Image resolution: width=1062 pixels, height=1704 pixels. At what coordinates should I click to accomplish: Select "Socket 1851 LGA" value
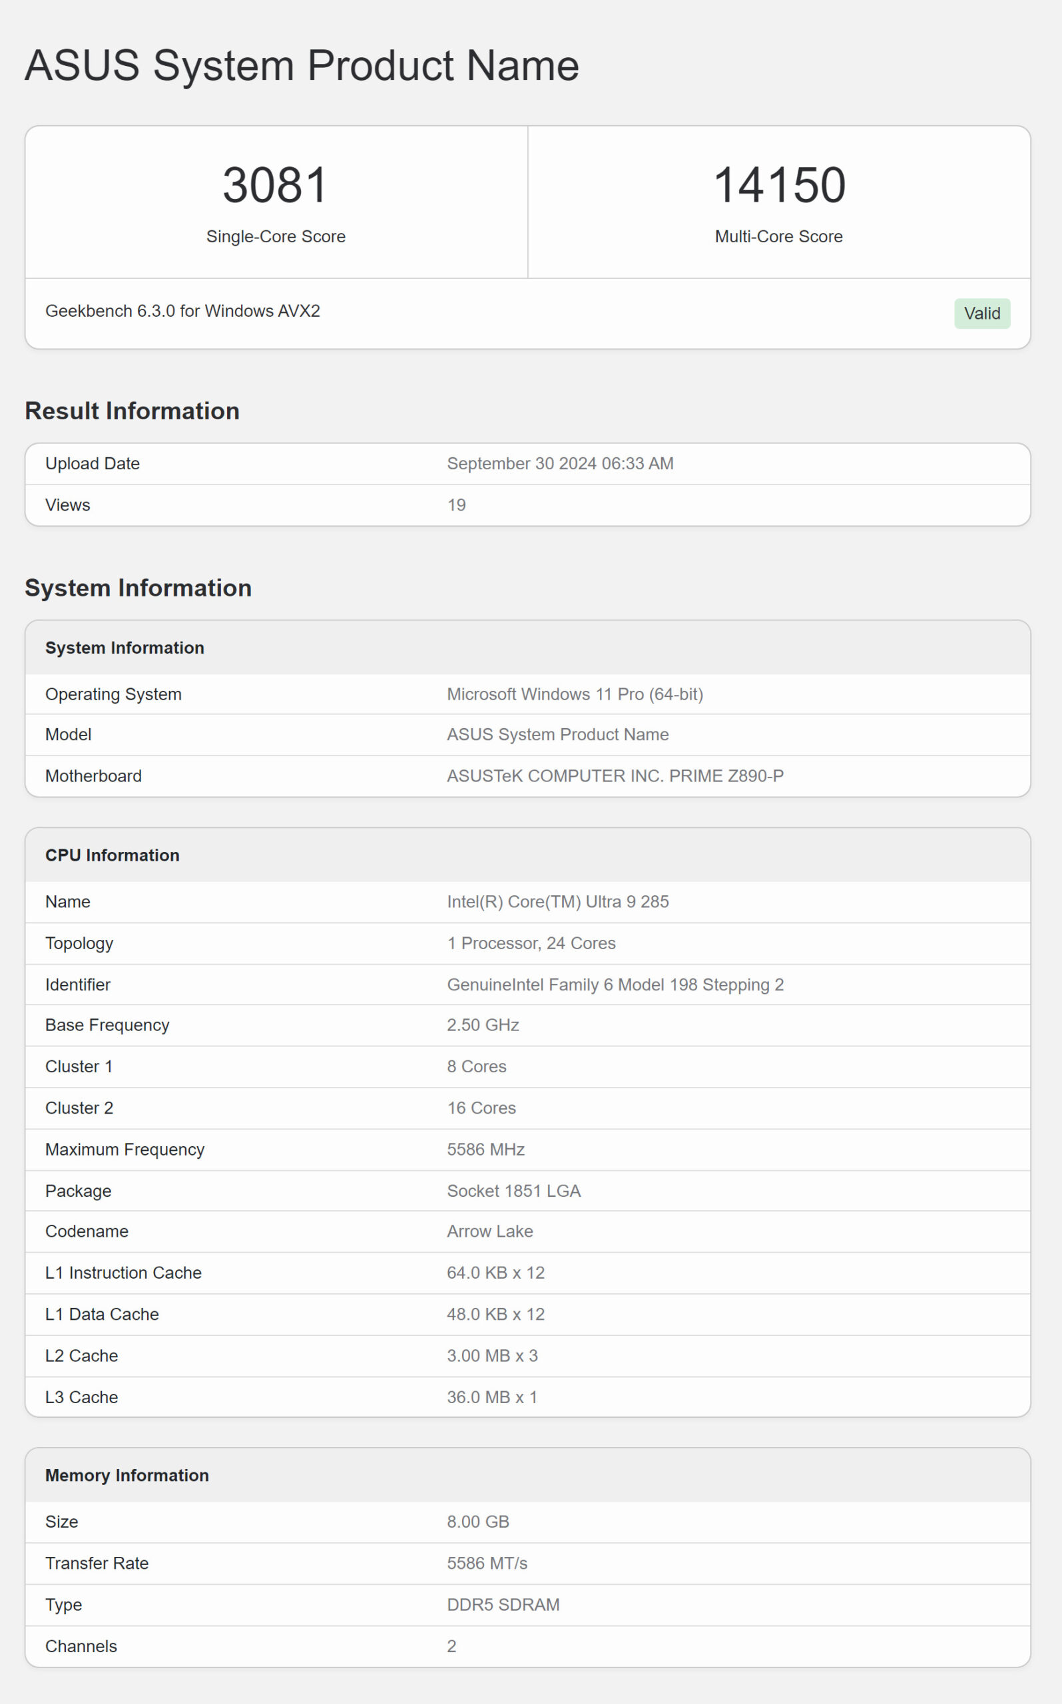(513, 1191)
